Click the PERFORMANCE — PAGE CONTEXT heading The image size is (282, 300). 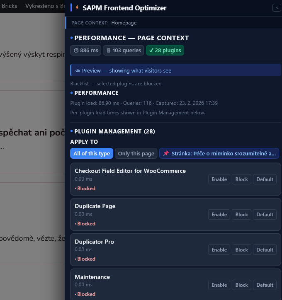[x=131, y=38]
